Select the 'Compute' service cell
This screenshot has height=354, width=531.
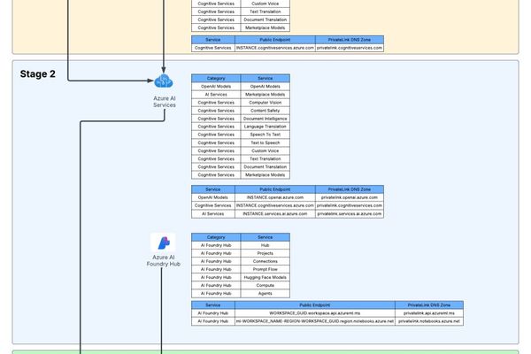point(265,286)
